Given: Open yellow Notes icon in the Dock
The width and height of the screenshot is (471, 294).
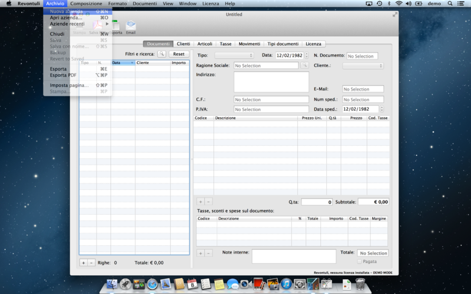Looking at the screenshot, I should coord(219,283).
